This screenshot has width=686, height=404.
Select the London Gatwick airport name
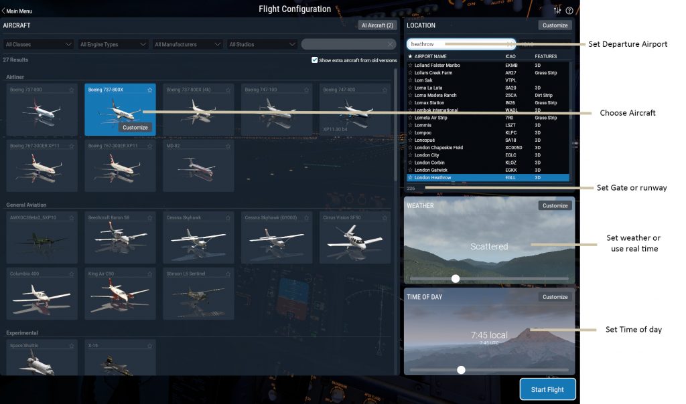431,171
